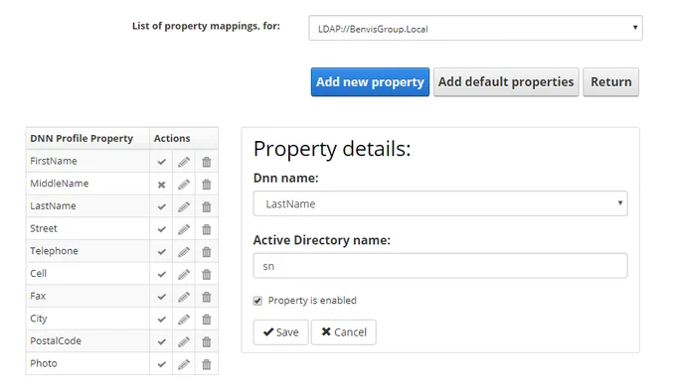The width and height of the screenshot is (676, 390).
Task: Toggle enabled checkmark for Street row
Action: (162, 229)
